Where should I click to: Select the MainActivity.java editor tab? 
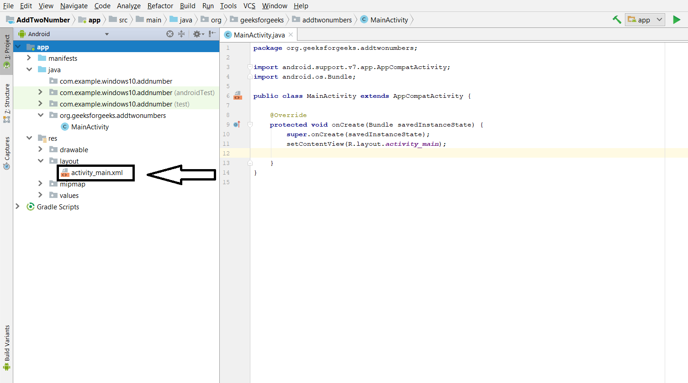(259, 35)
